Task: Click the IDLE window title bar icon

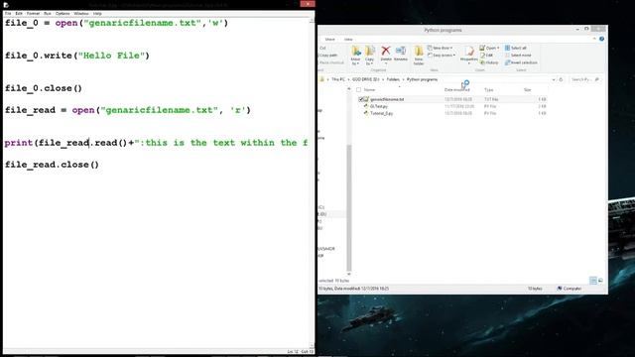Action: coord(6,5)
